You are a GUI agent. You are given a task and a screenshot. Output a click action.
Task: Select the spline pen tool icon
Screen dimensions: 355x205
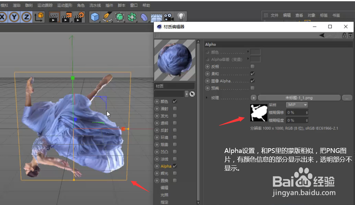click(107, 17)
